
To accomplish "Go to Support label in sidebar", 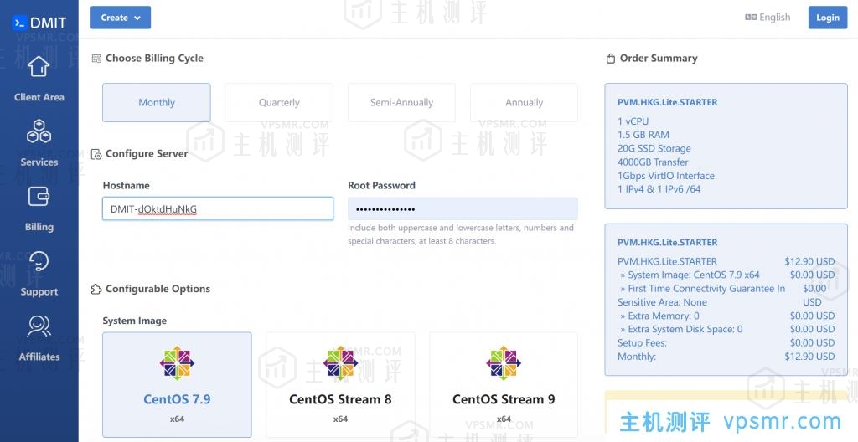I will coord(39,291).
